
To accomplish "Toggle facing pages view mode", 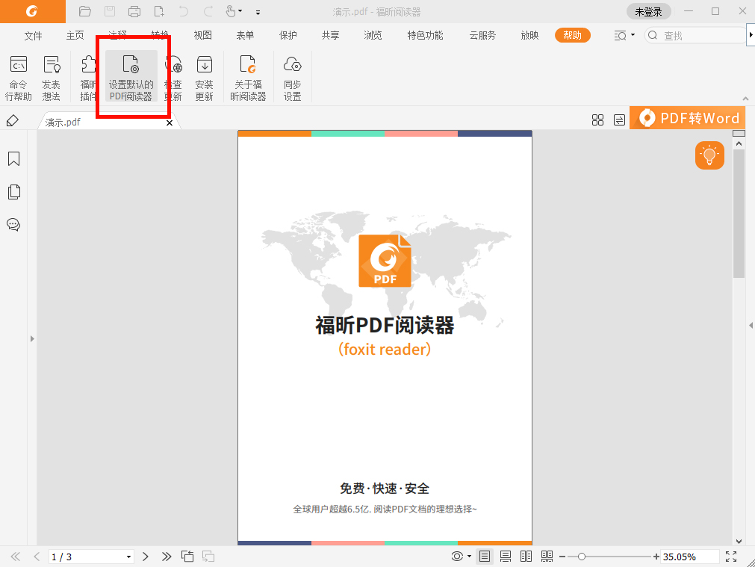I will click(526, 556).
